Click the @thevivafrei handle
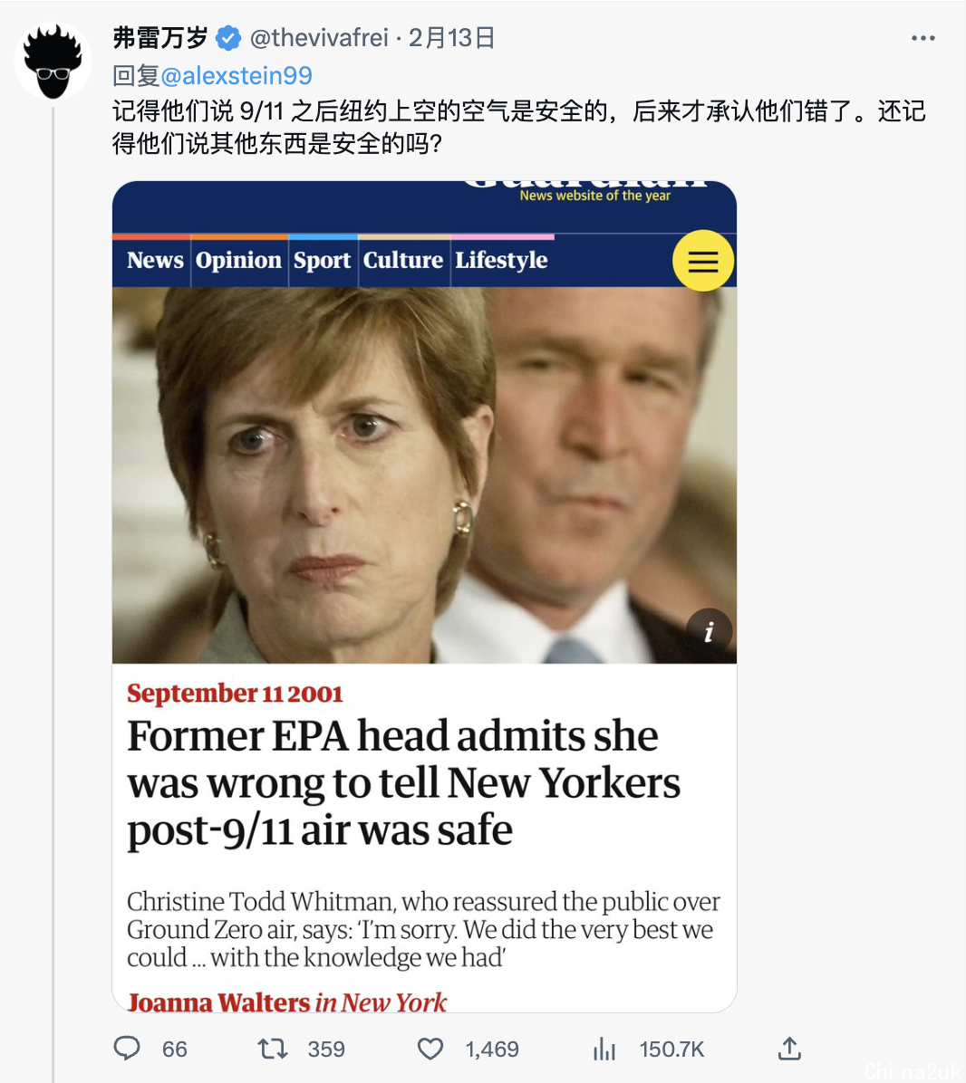966x1083 pixels. pos(319,38)
